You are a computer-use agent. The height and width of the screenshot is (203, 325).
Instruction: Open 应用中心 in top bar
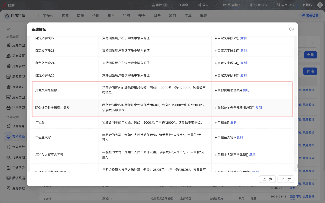[285, 5]
